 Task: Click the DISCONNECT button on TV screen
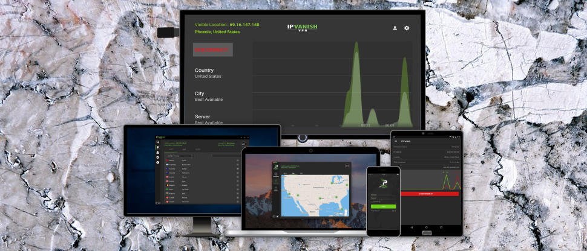[x=212, y=49]
